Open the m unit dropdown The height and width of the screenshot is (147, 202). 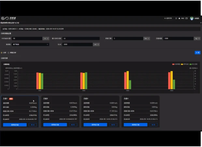46,38
